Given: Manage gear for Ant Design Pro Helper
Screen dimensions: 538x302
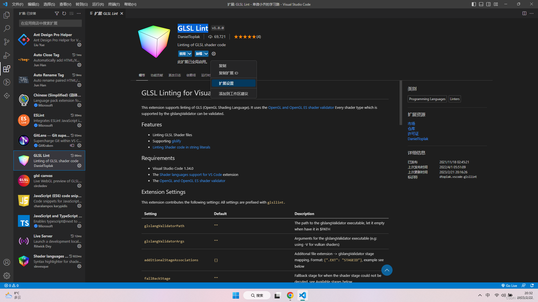Looking at the screenshot, I should pos(79,45).
